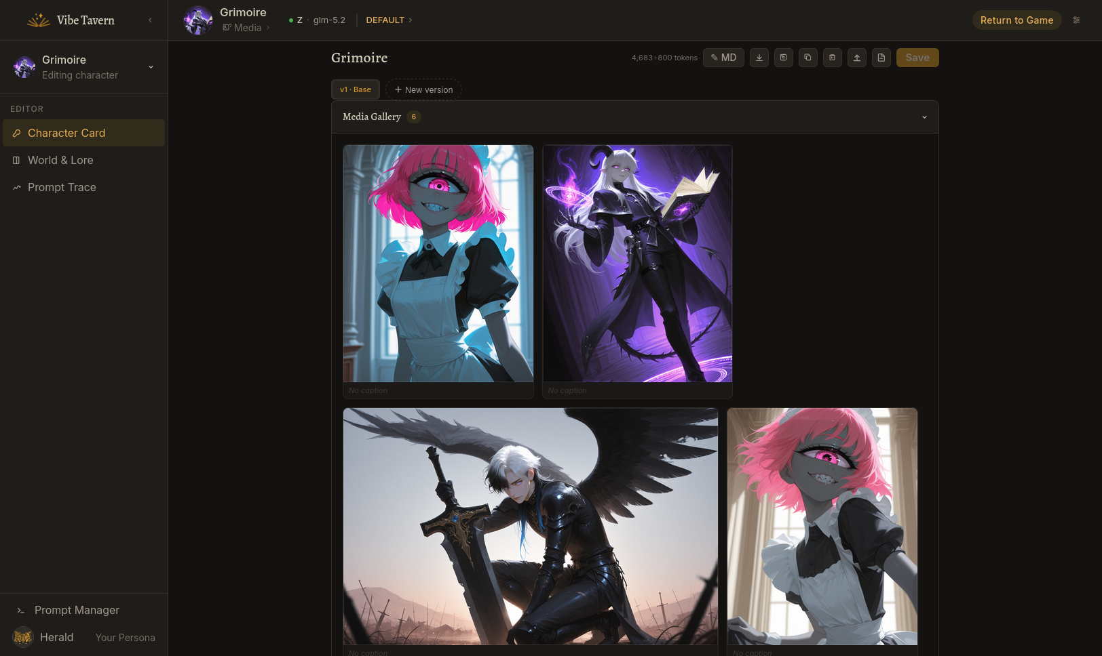Go to World & Lore
Viewport: 1102px width, 656px height.
[x=84, y=160]
